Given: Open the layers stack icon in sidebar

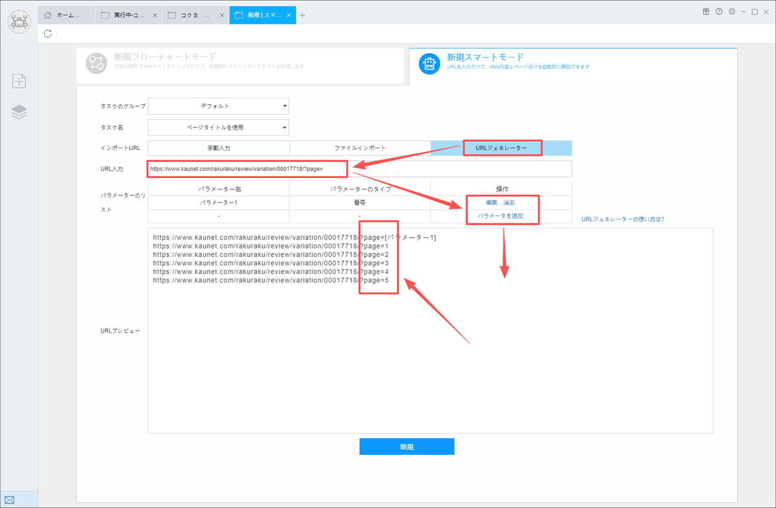Looking at the screenshot, I should [x=19, y=112].
